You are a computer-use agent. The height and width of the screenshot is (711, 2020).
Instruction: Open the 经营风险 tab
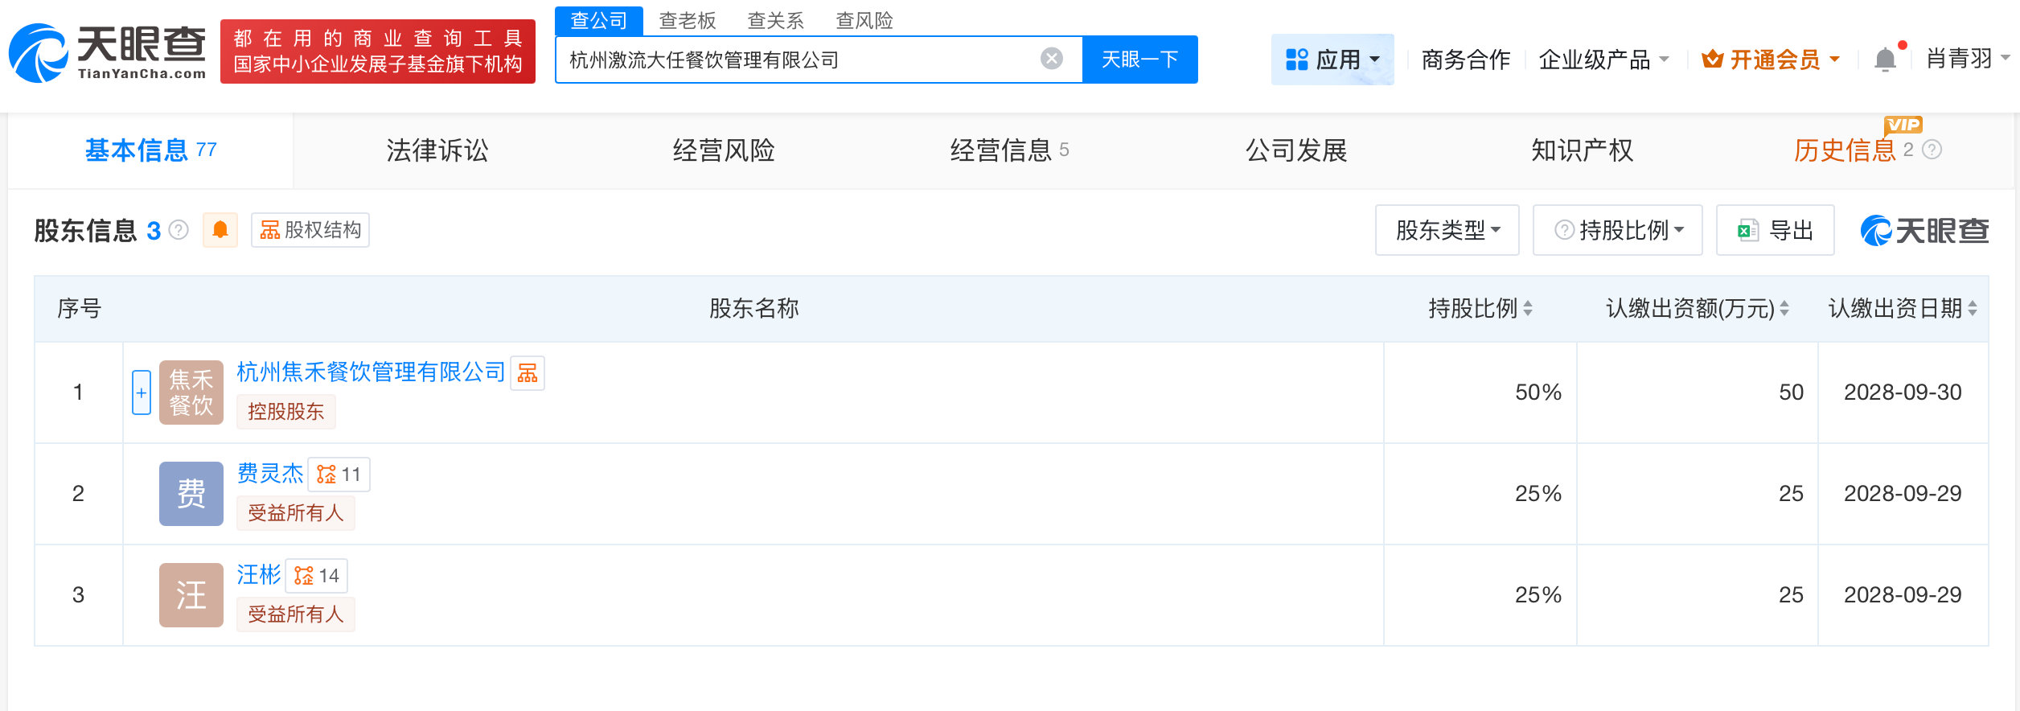[724, 150]
